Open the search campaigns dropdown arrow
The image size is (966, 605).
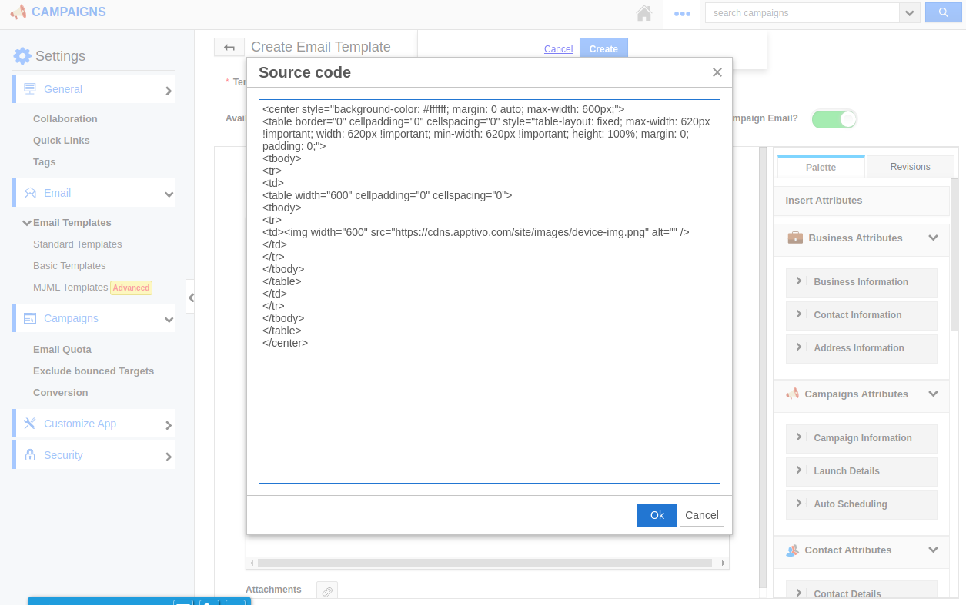(910, 13)
